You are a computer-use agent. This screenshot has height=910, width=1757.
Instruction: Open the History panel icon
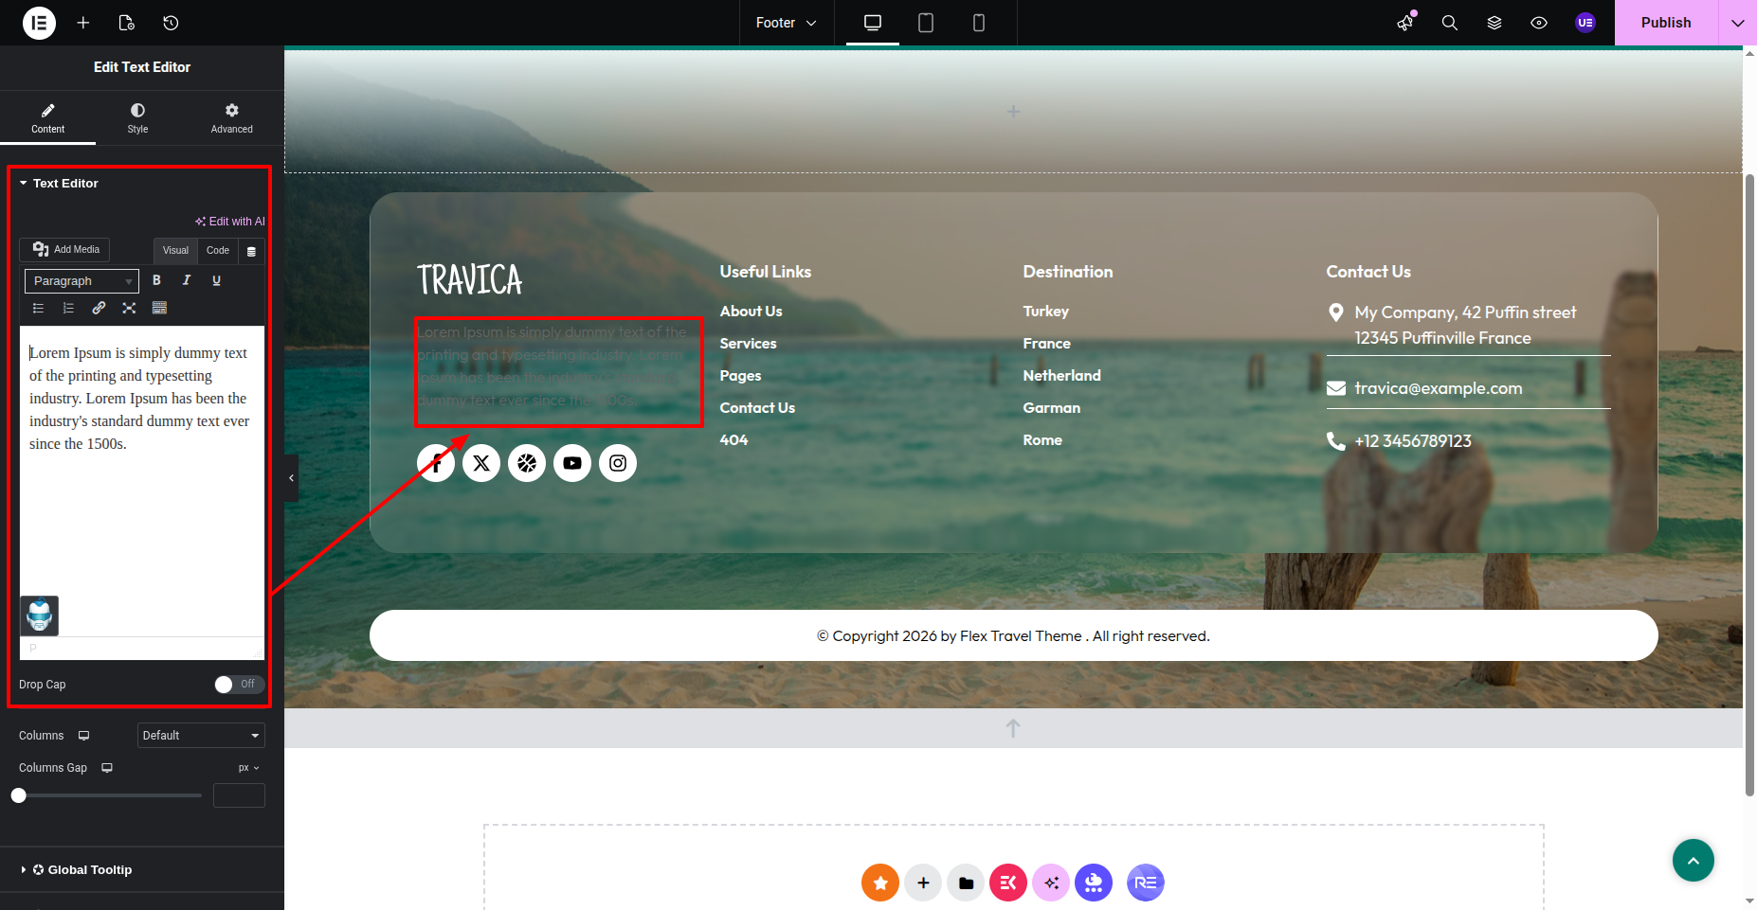[x=171, y=23]
